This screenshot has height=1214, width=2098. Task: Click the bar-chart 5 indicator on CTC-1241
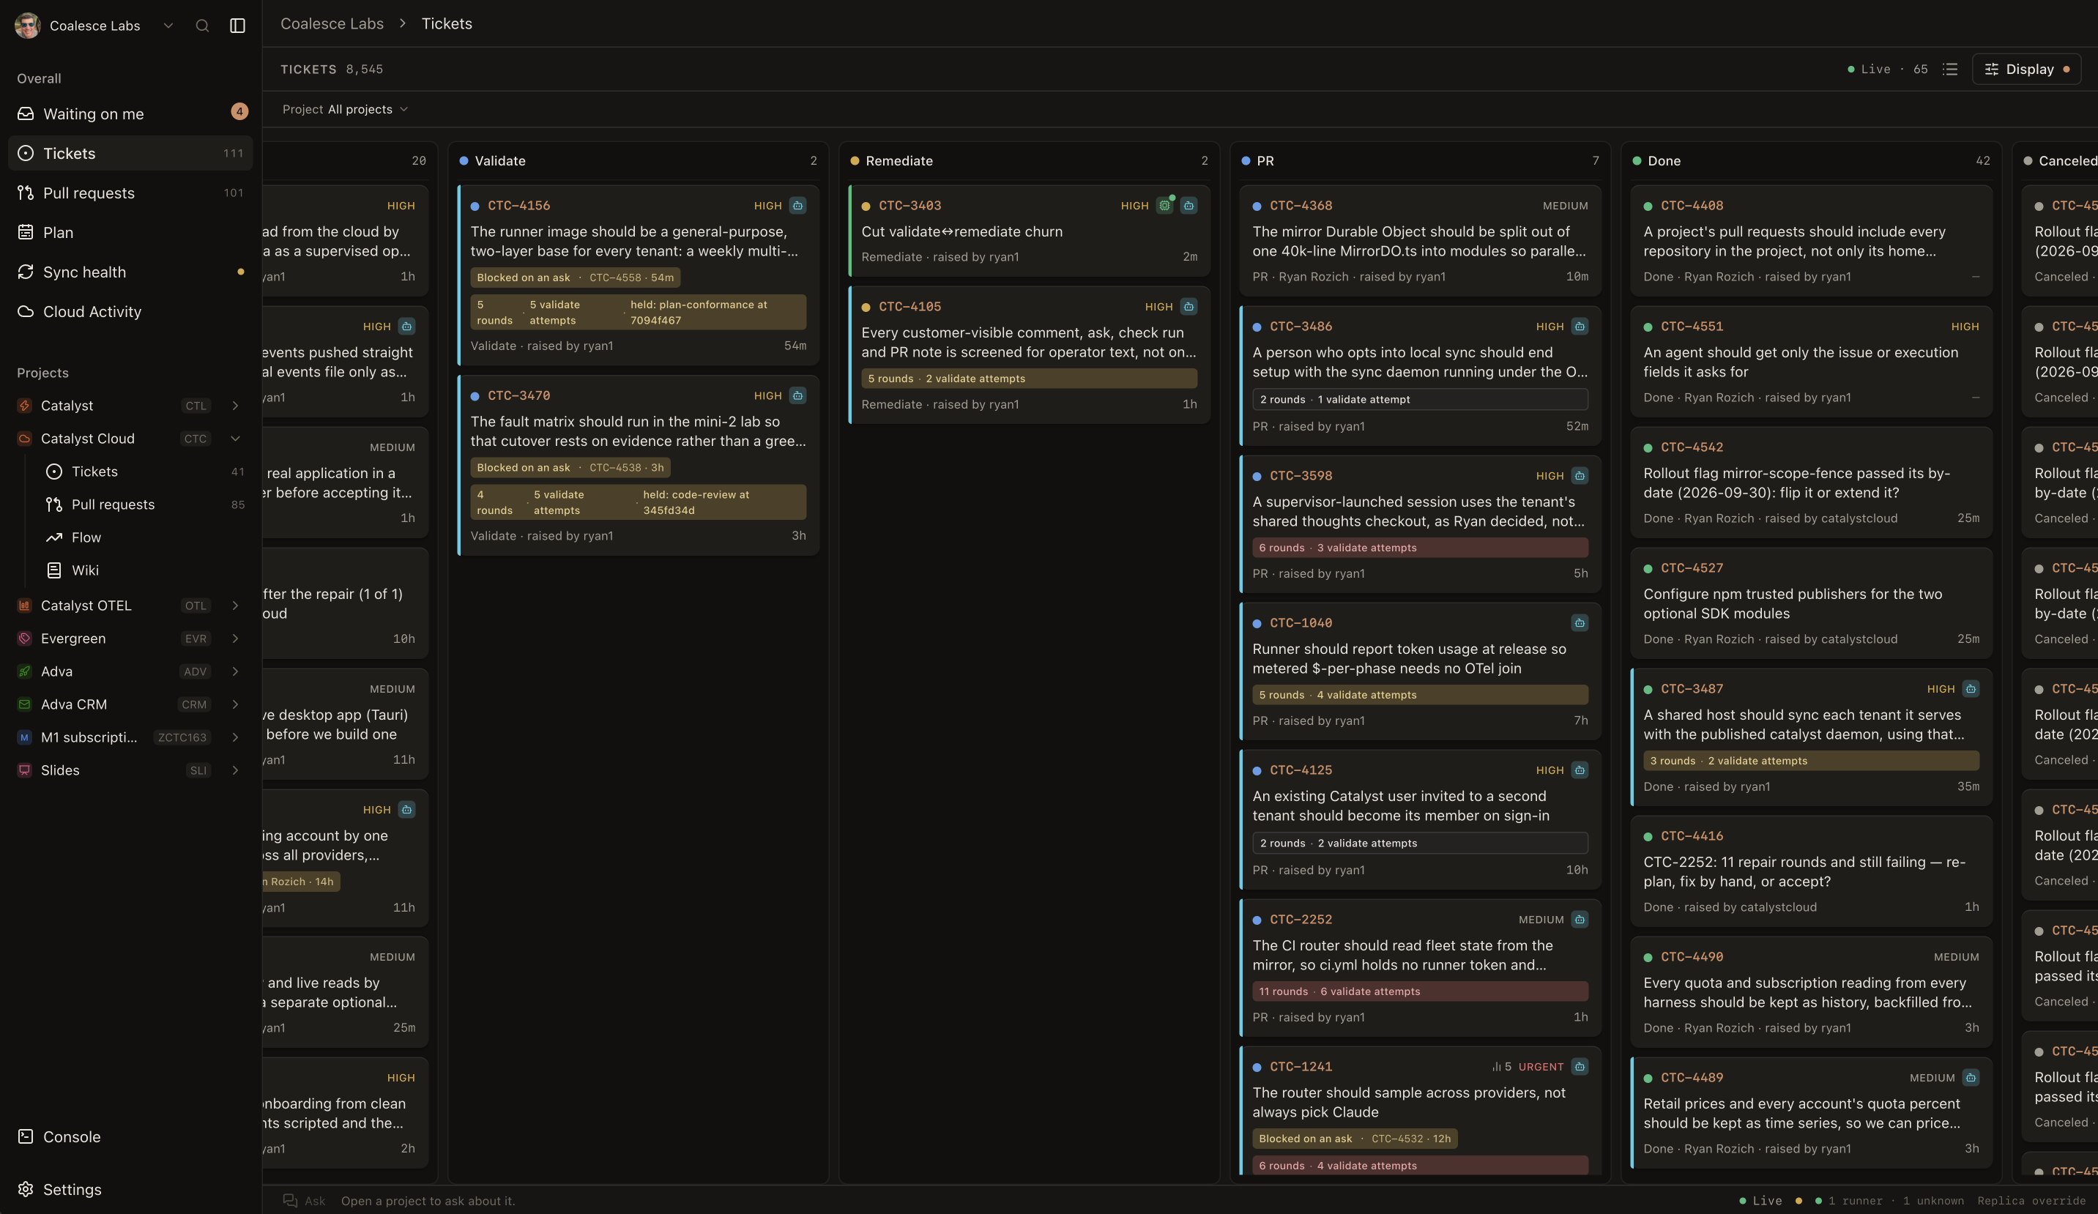[1502, 1067]
